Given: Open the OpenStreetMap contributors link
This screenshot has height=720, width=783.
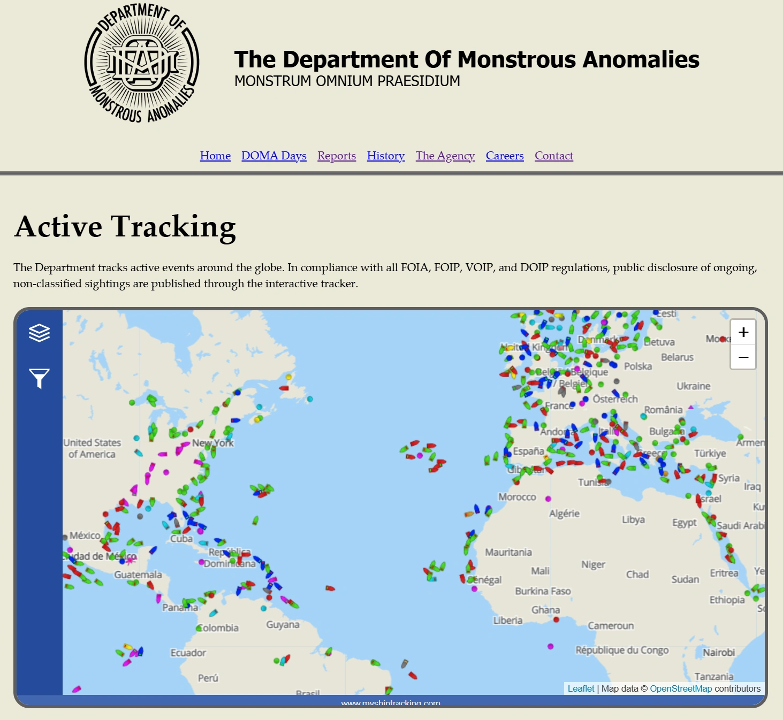Looking at the screenshot, I should pos(681,688).
